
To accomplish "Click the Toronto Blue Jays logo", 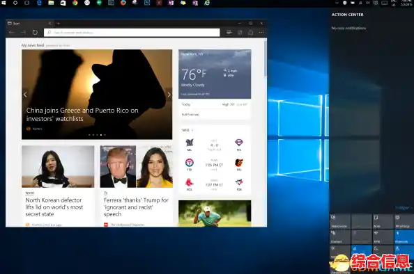I will 239,182.
